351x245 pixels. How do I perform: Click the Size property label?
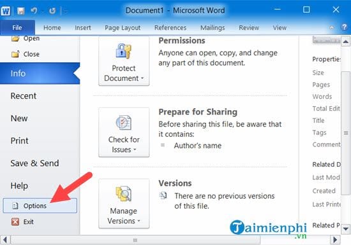coord(318,73)
